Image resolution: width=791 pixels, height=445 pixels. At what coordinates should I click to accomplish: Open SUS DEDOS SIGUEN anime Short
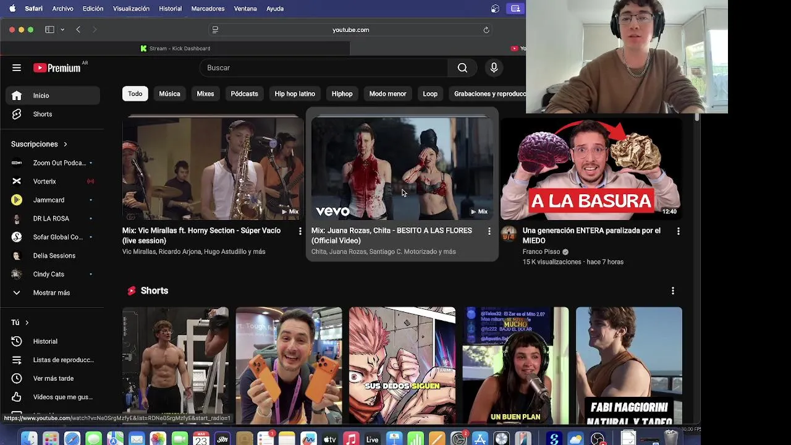pyautogui.click(x=402, y=365)
